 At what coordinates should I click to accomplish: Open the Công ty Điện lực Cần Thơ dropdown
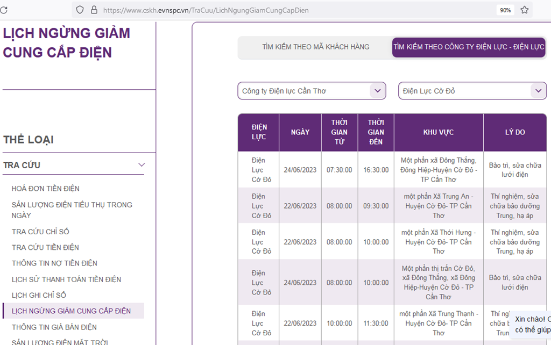tap(312, 91)
